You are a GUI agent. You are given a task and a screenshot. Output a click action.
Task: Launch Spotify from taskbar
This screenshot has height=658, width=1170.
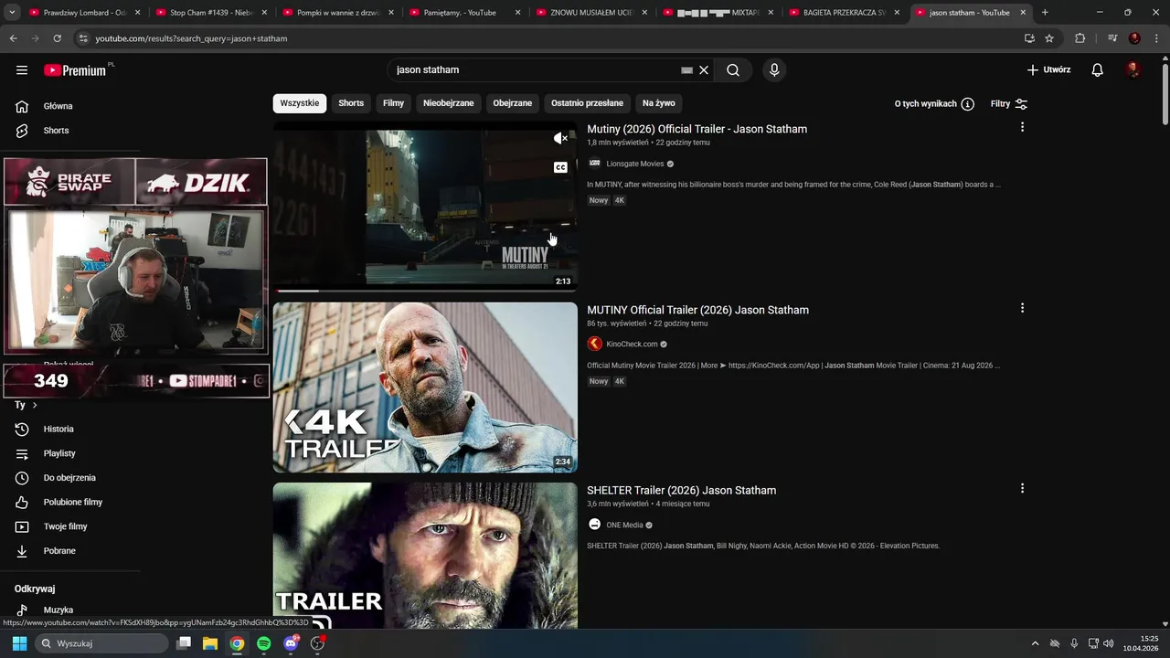coord(264,643)
